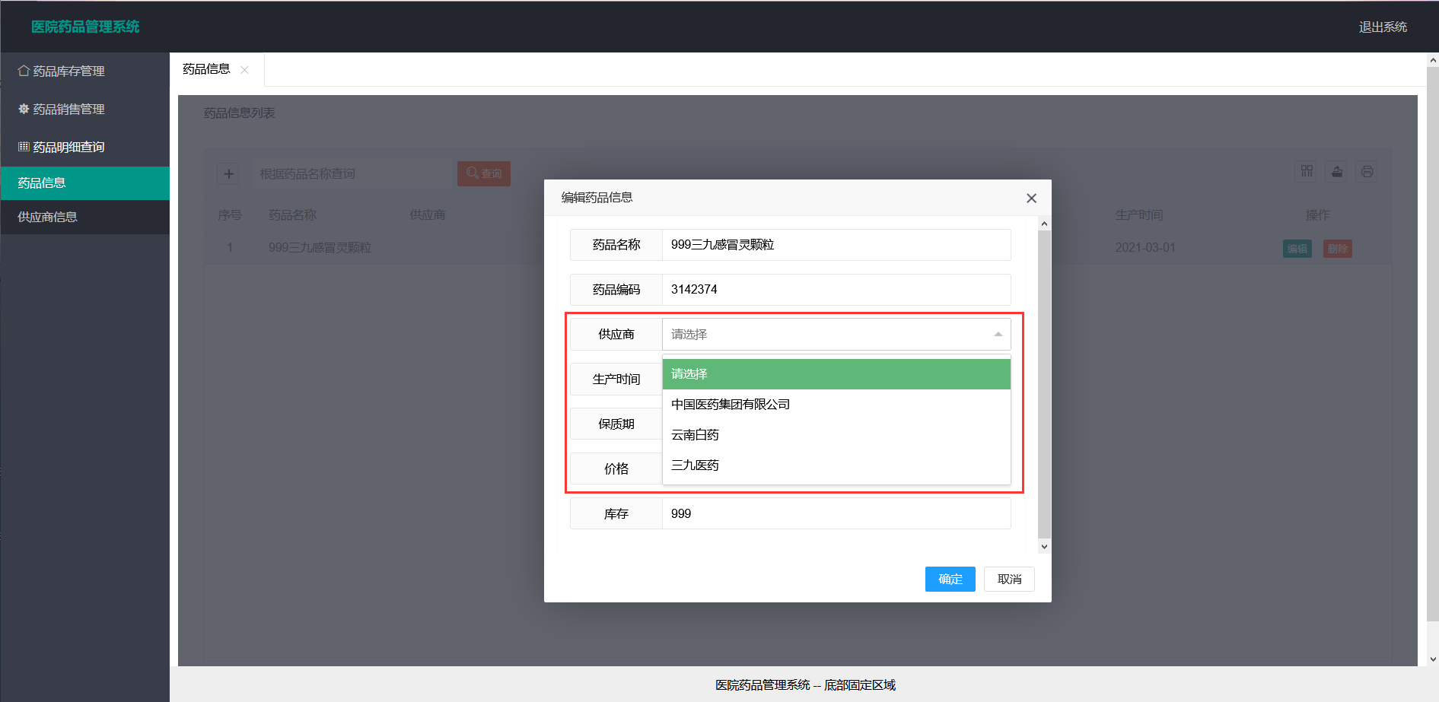Choose 中国医药集团有限公司 from the list
Viewport: 1439px width, 702px height.
(x=836, y=405)
